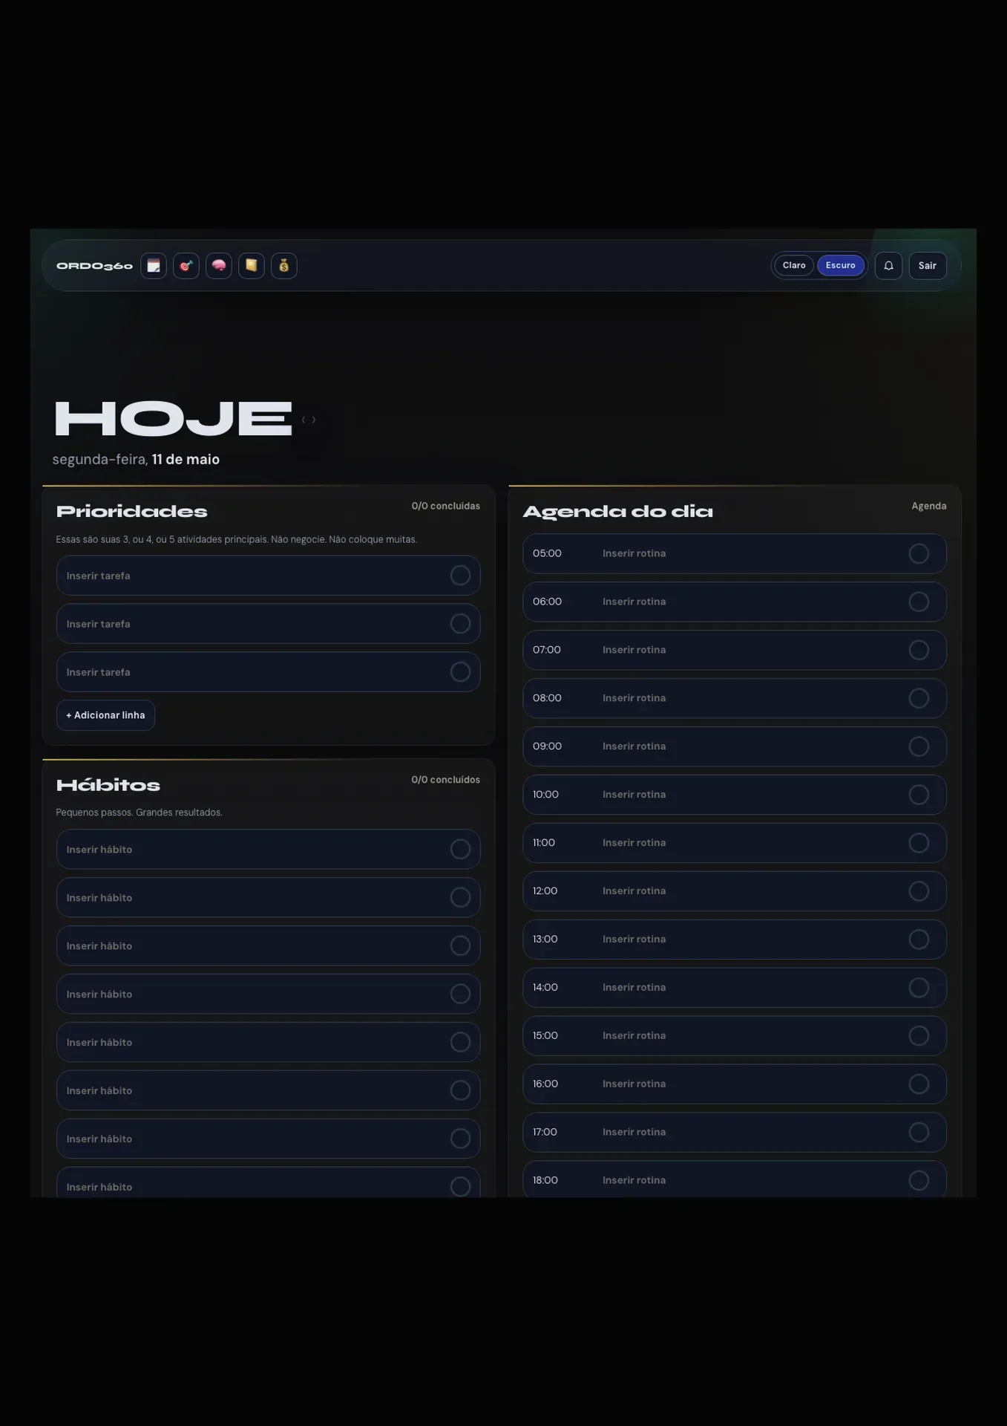This screenshot has height=1426, width=1007.
Task: Open the calendar notepad icon in navbar
Action: (154, 266)
